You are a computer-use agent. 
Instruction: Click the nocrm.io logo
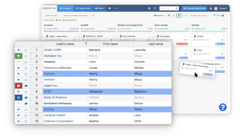coord(49,8)
